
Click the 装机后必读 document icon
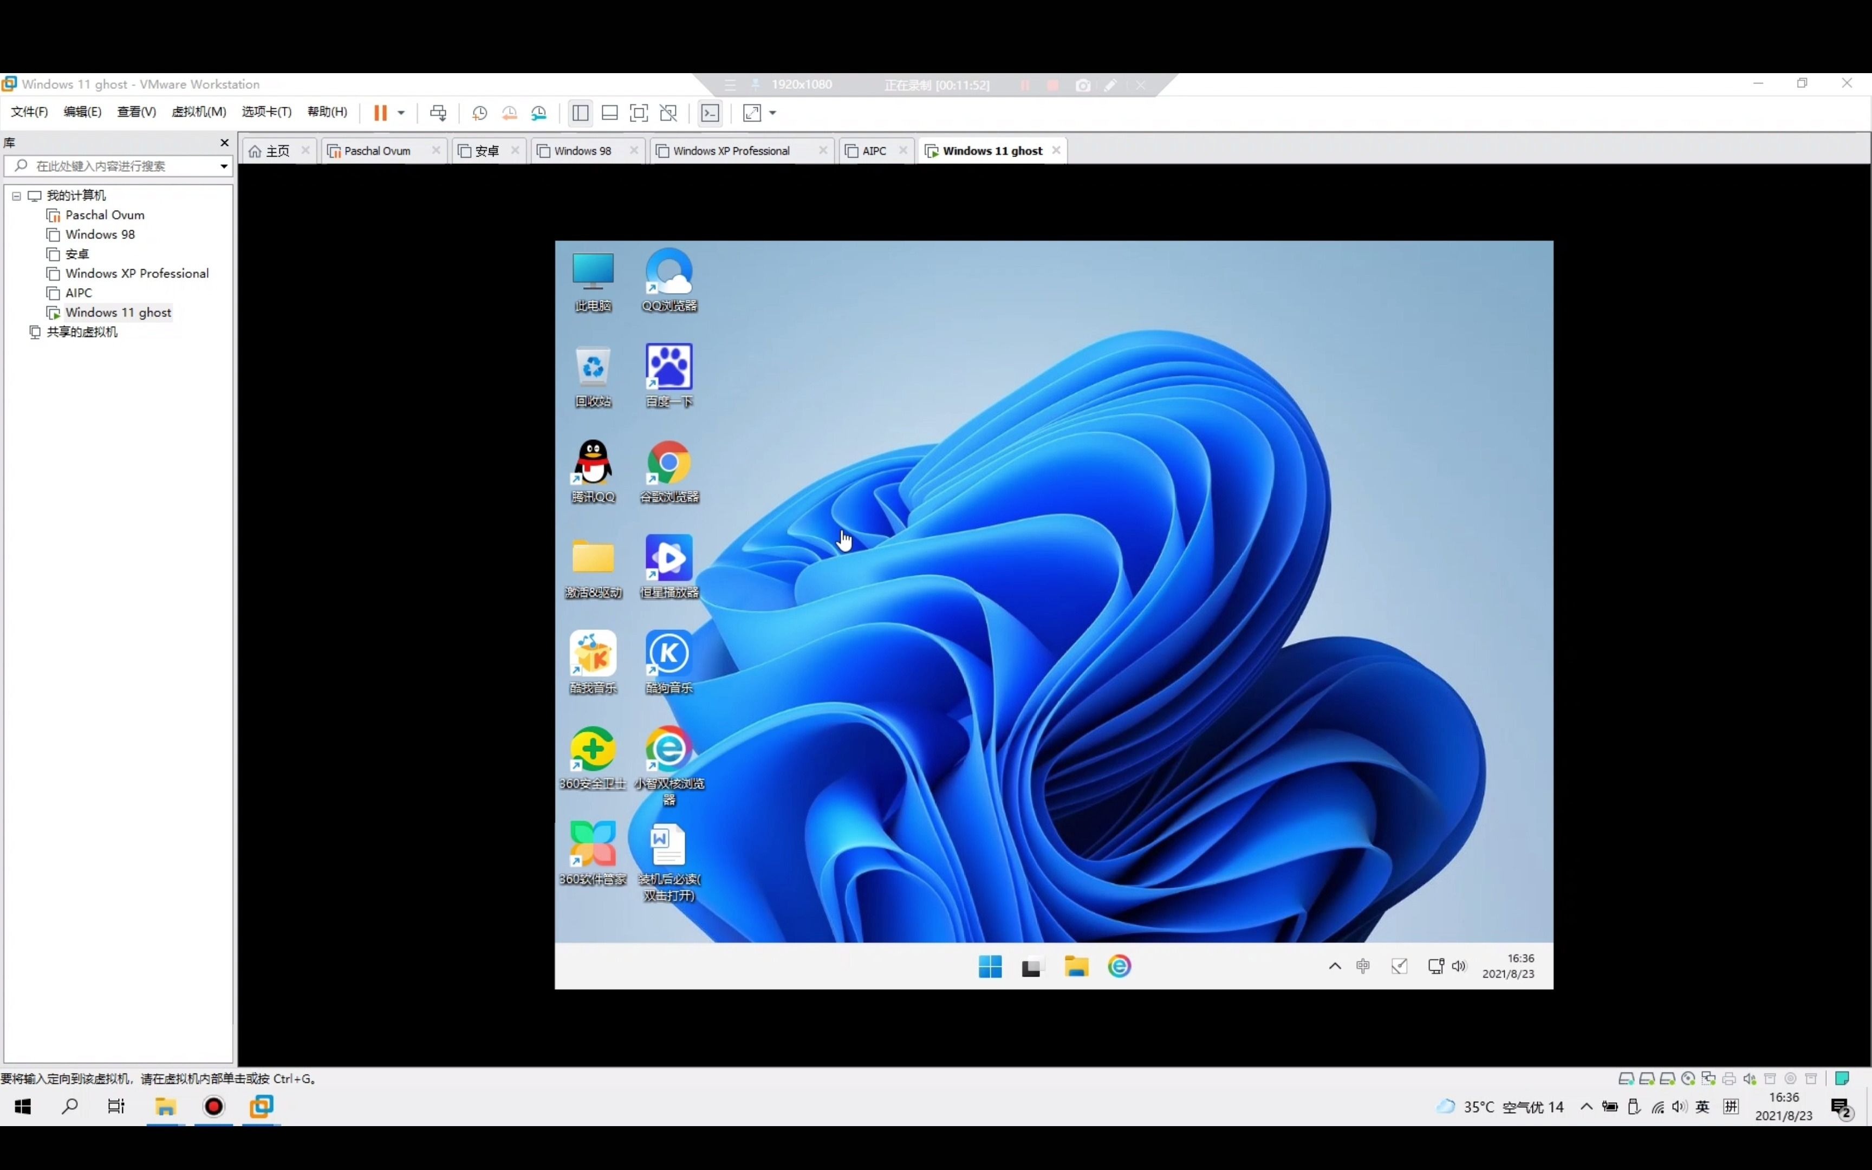[x=669, y=862]
